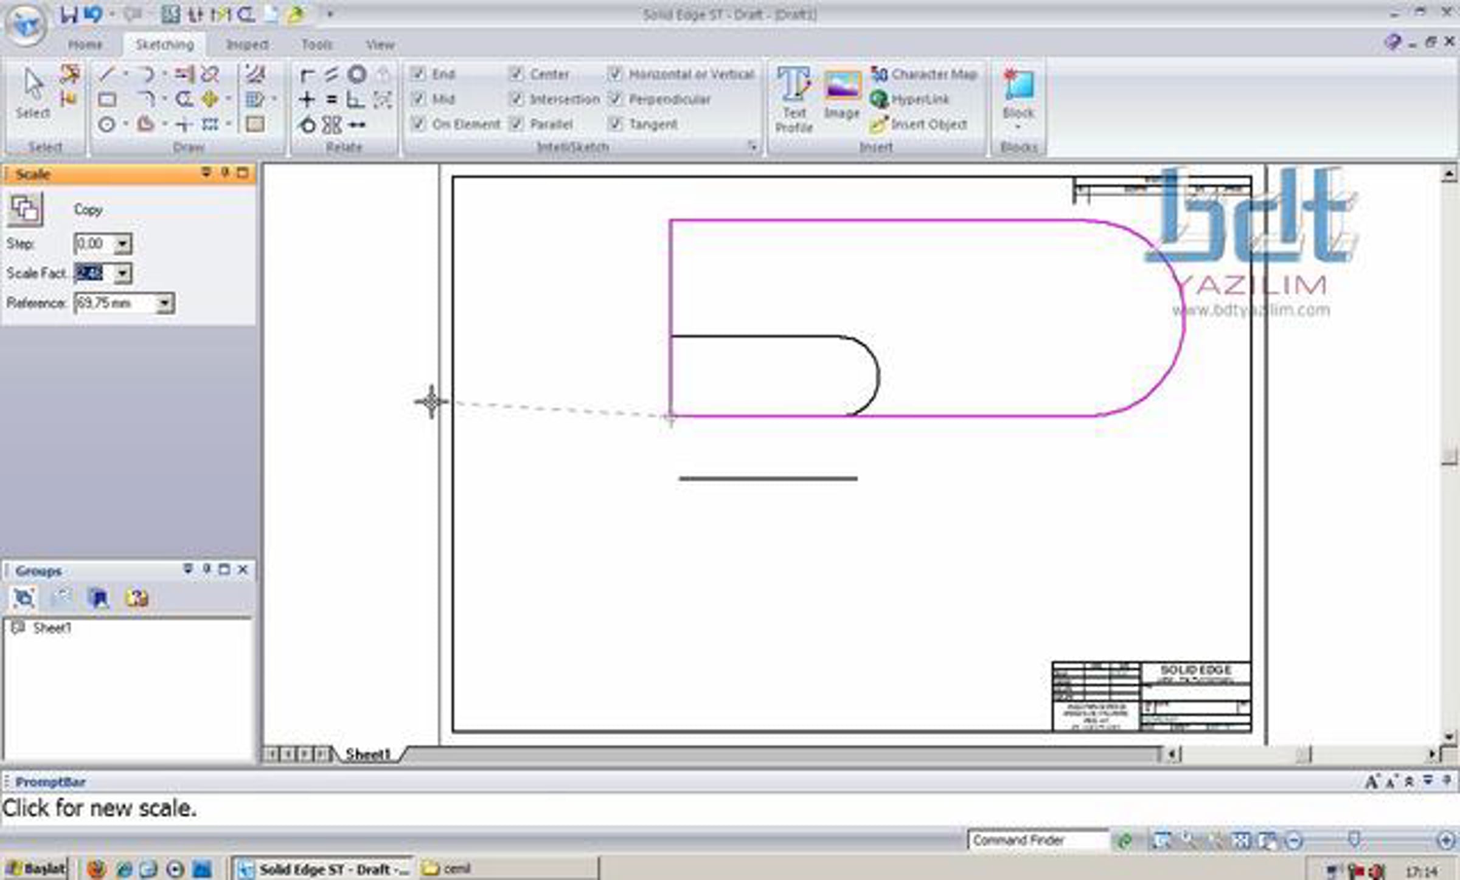The height and width of the screenshot is (880, 1460).
Task: Toggle the Parallel checkbox
Action: [x=516, y=124]
